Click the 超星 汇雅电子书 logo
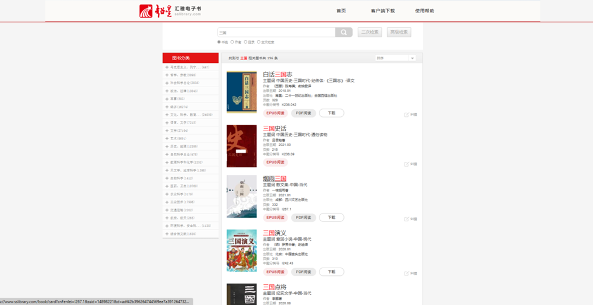The height and width of the screenshot is (305, 593). pyautogui.click(x=170, y=11)
